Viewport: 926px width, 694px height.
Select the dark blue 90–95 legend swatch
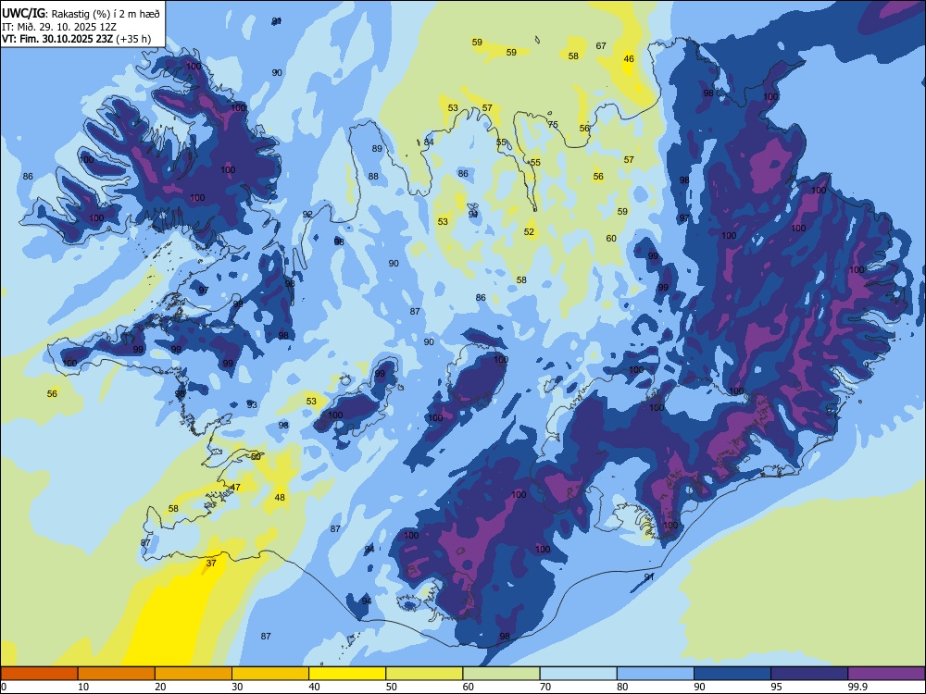732,674
